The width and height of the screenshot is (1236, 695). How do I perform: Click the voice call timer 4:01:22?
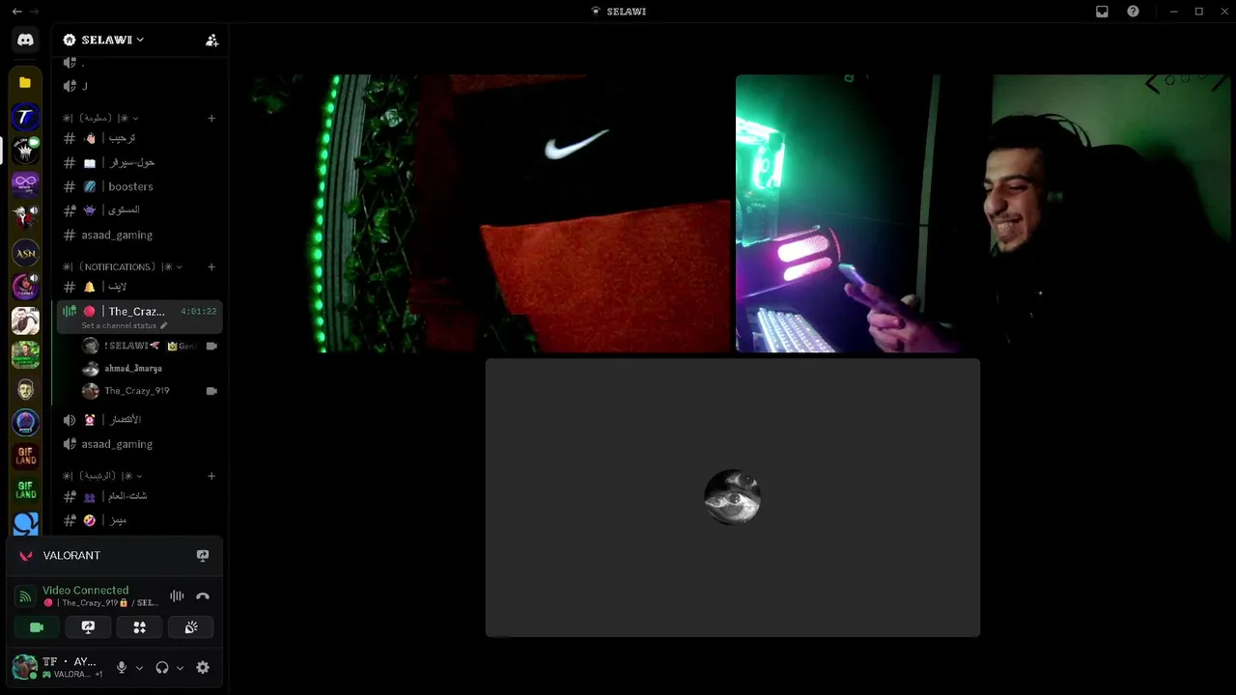click(x=199, y=312)
